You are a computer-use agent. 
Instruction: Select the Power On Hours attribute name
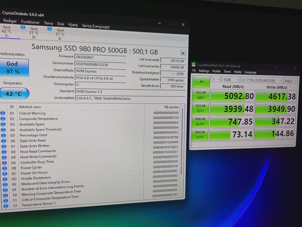[34, 173]
